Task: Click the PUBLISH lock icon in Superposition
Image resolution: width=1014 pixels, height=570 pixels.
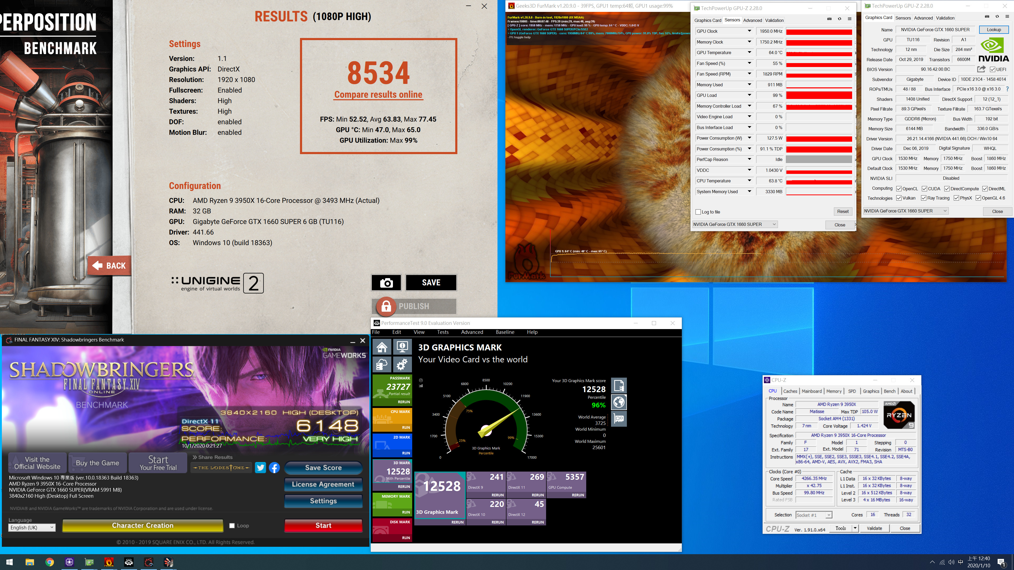Action: click(x=386, y=306)
